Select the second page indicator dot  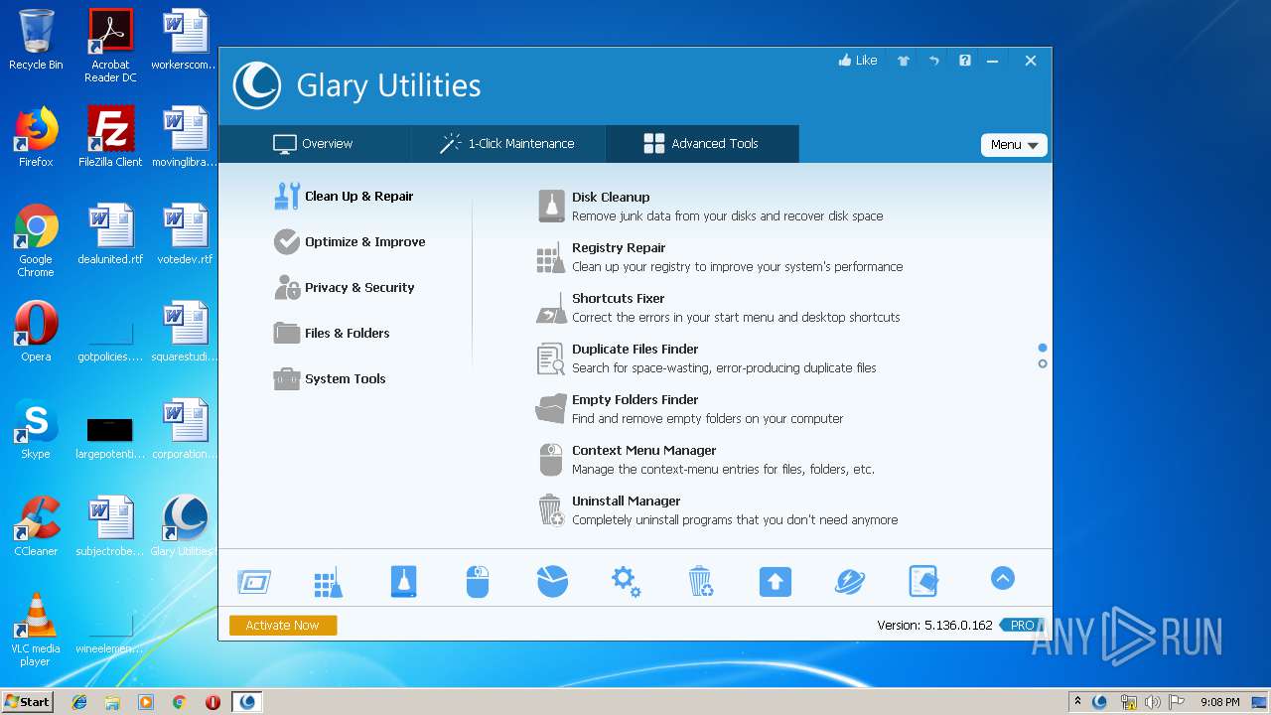coord(1043,363)
